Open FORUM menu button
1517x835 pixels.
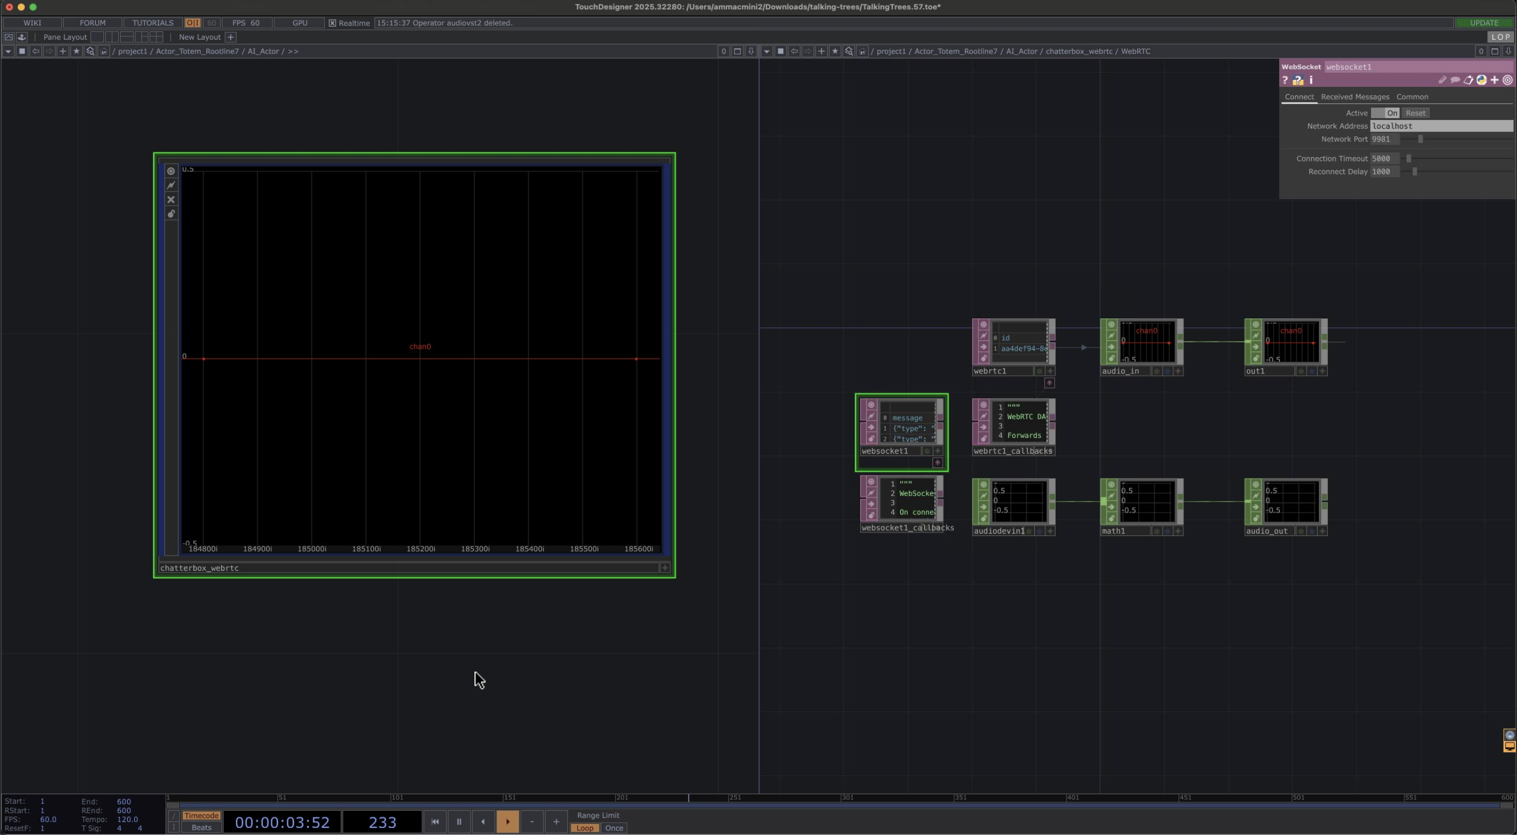pos(92,23)
